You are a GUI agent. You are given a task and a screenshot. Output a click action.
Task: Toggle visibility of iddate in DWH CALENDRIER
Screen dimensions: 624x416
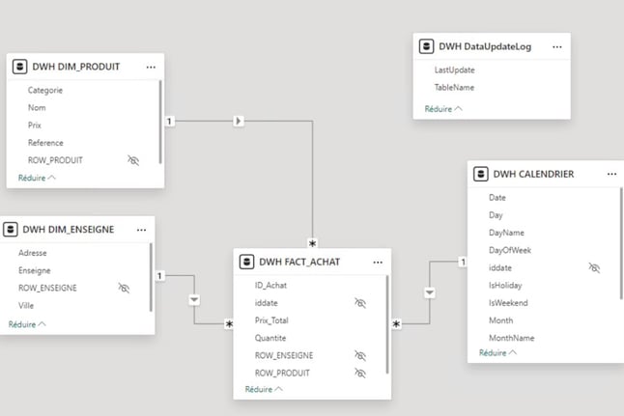[594, 267]
